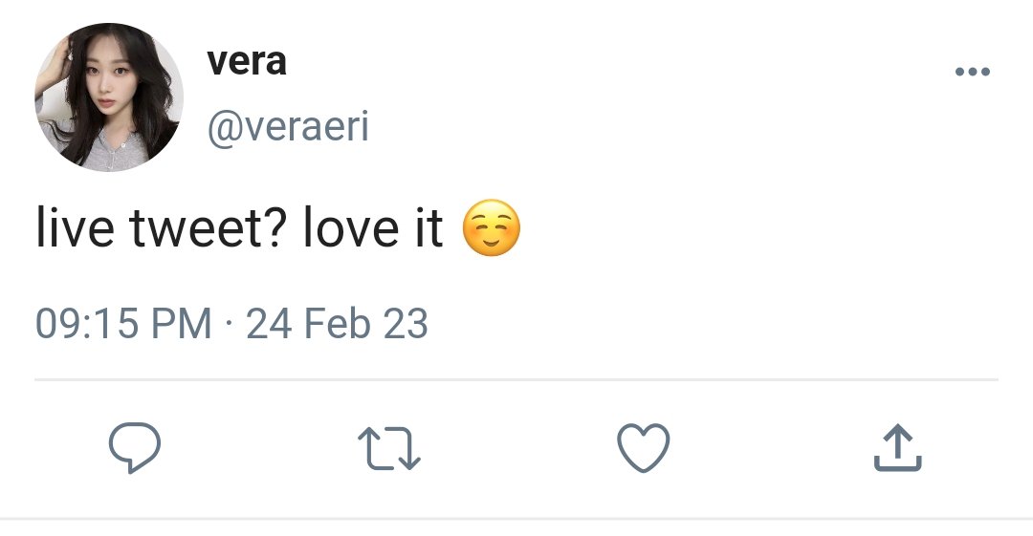Click the display name "vera"
The width and height of the screenshot is (1033, 536).
click(x=247, y=62)
